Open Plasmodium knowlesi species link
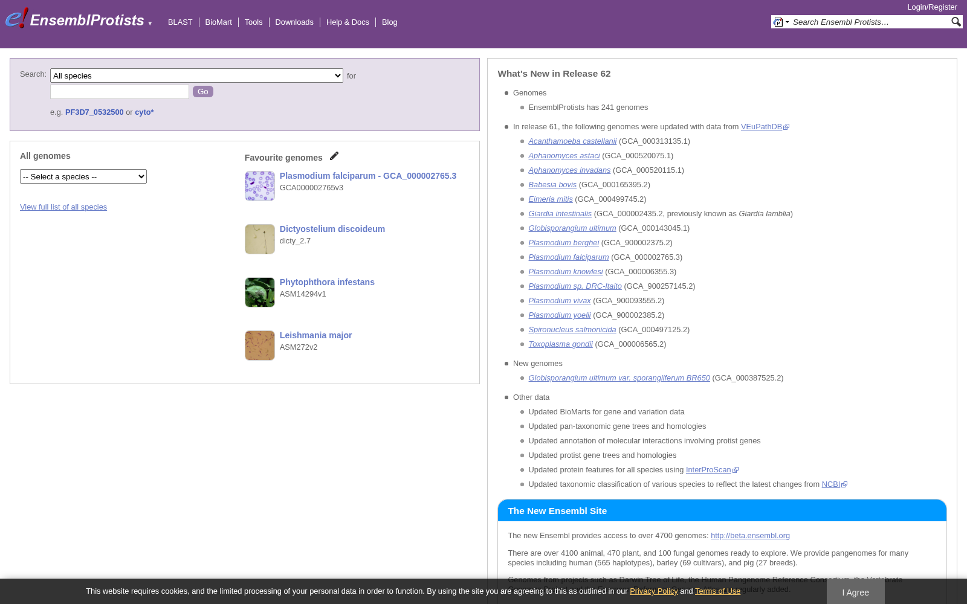Screen dimensions: 967x604 pyautogui.click(x=566, y=272)
